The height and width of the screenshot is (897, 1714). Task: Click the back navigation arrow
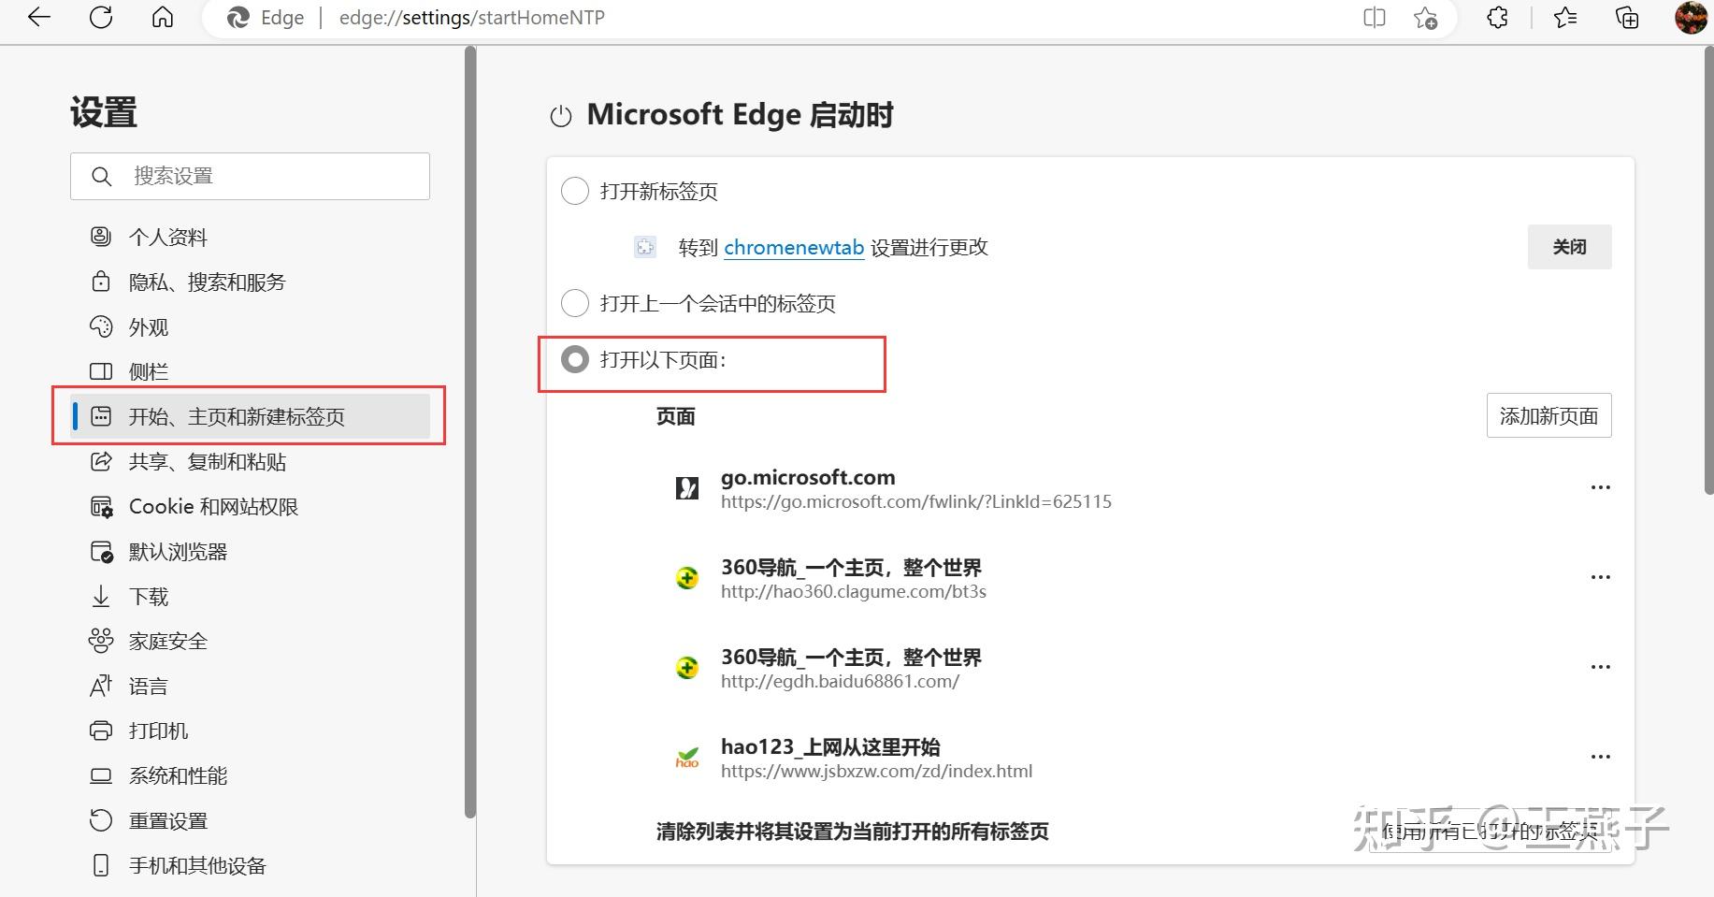point(37,17)
